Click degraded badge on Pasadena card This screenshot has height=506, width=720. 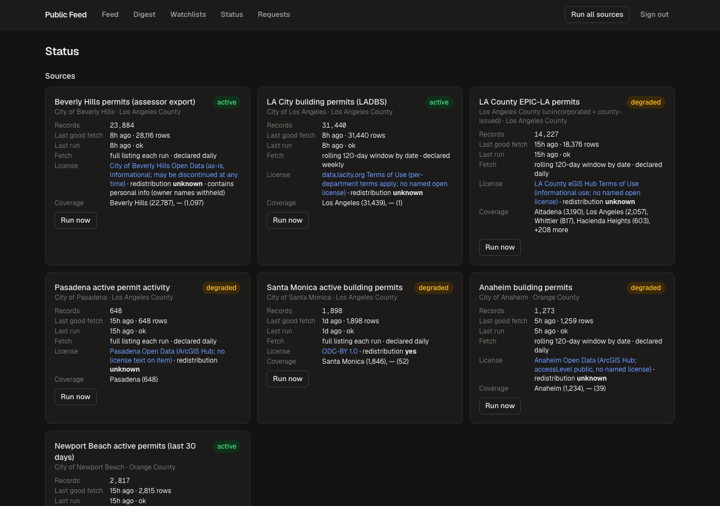(221, 288)
